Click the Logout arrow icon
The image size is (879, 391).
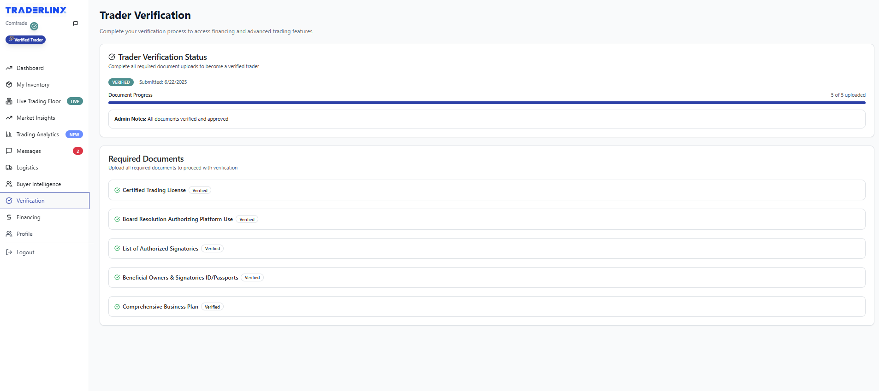[x=9, y=252]
